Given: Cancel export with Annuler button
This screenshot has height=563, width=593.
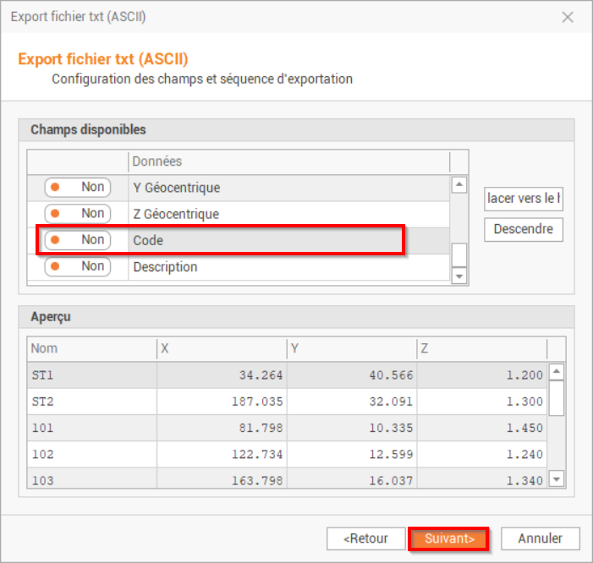Looking at the screenshot, I should pos(540,538).
